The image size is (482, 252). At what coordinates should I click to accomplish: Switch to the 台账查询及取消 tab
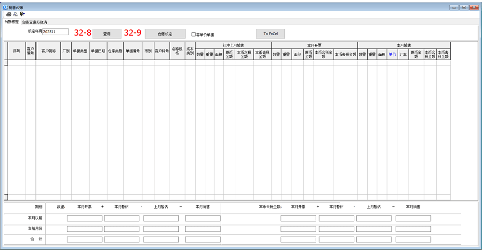click(x=35, y=22)
